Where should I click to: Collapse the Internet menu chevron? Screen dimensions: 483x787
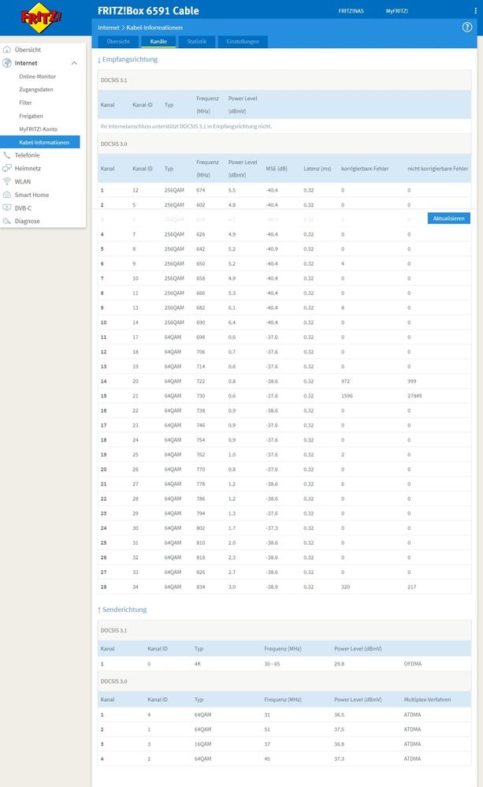coord(74,63)
